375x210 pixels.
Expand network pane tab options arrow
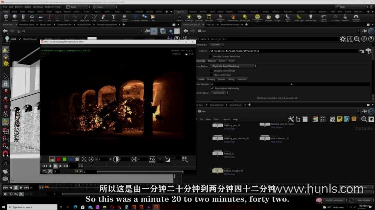372,105
